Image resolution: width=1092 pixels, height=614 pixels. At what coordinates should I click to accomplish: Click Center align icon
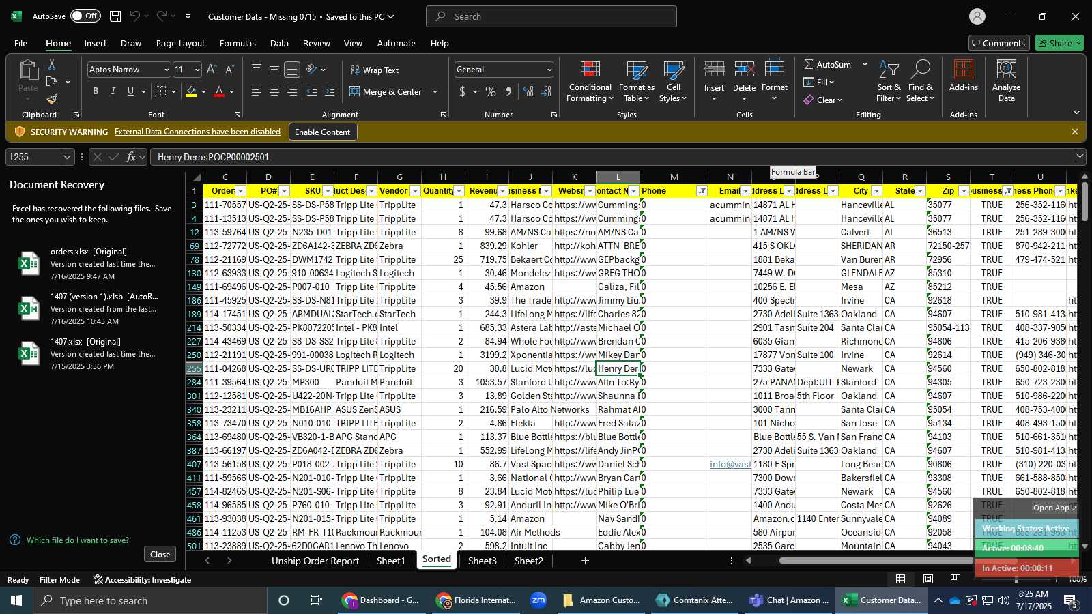click(x=274, y=91)
